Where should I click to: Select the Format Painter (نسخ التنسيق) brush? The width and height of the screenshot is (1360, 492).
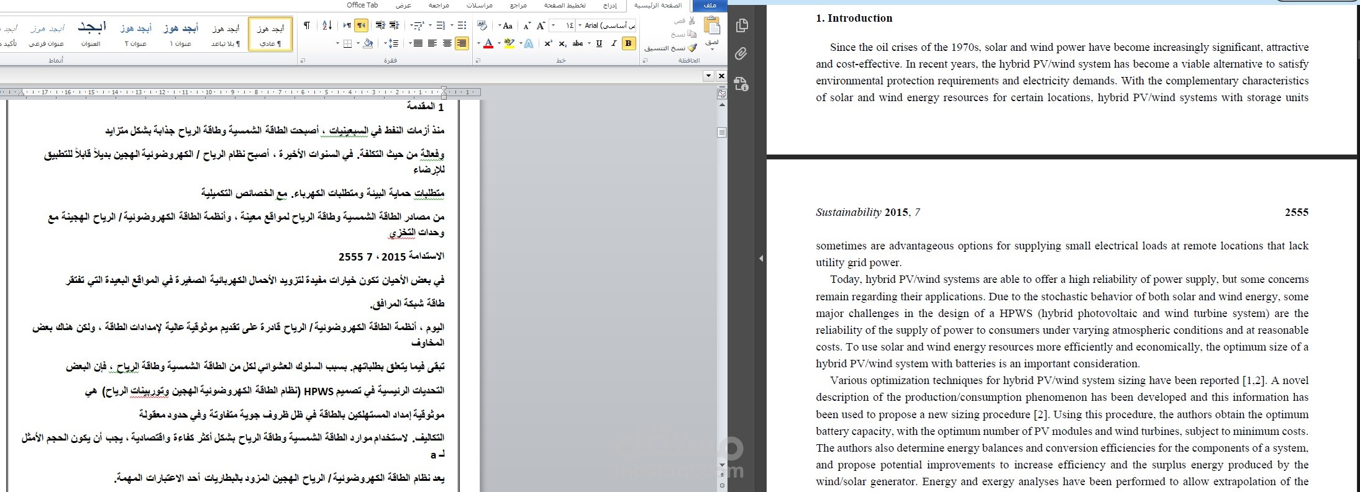(670, 48)
